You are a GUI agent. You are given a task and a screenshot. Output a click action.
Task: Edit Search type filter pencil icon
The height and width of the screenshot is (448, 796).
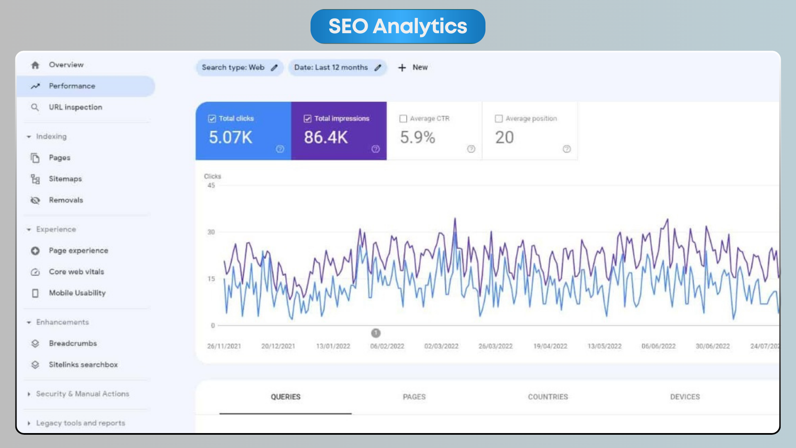click(x=274, y=68)
